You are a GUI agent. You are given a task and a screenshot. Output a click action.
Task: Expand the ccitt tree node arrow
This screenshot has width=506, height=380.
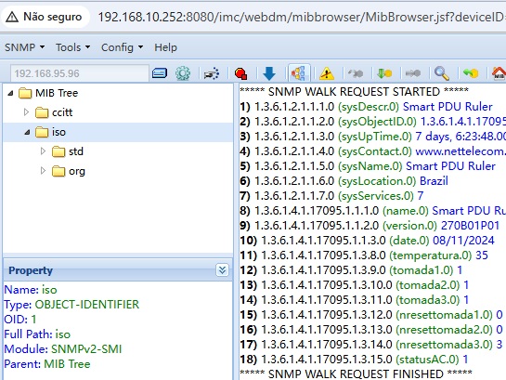[x=27, y=112]
